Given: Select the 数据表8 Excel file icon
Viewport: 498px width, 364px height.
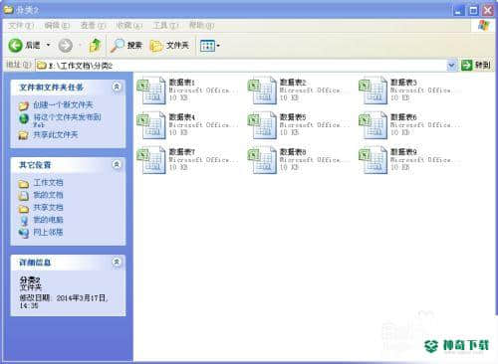Looking at the screenshot, I should pyautogui.click(x=262, y=160).
